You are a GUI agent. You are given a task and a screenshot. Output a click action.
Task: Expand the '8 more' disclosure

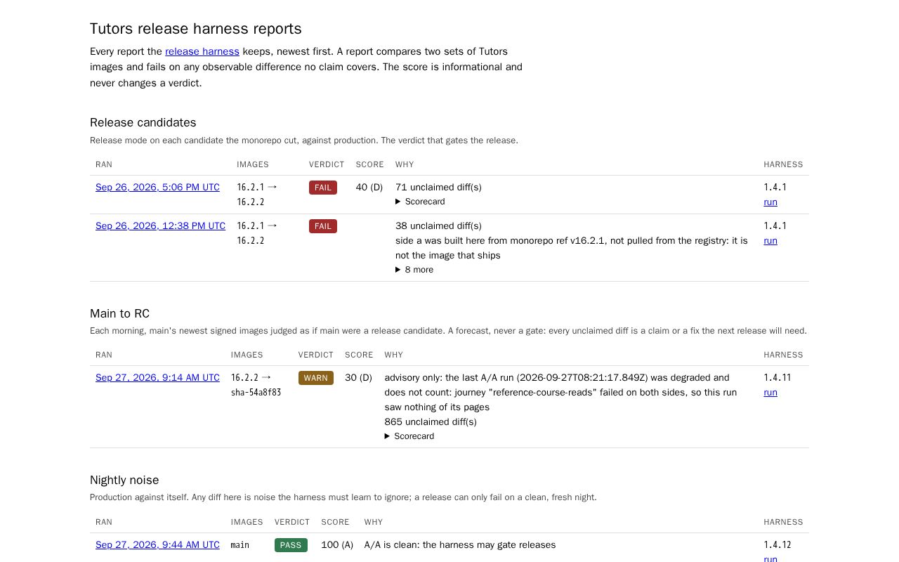[x=414, y=270]
